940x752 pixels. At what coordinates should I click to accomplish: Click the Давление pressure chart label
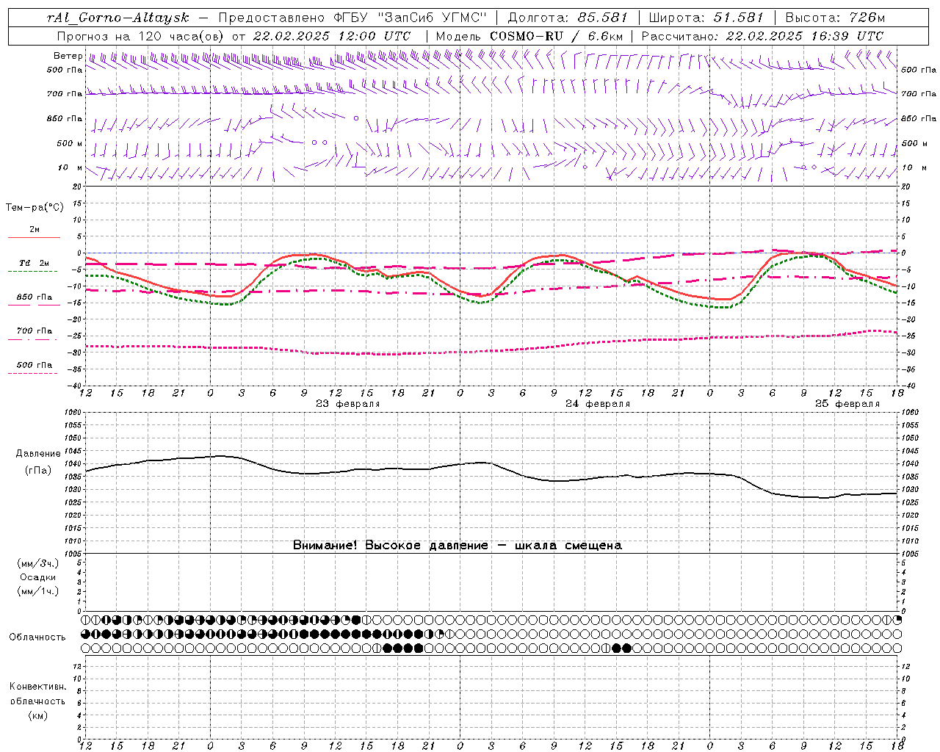coord(37,454)
